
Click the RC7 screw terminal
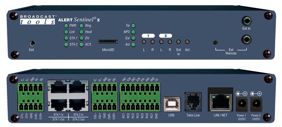point(152,107)
